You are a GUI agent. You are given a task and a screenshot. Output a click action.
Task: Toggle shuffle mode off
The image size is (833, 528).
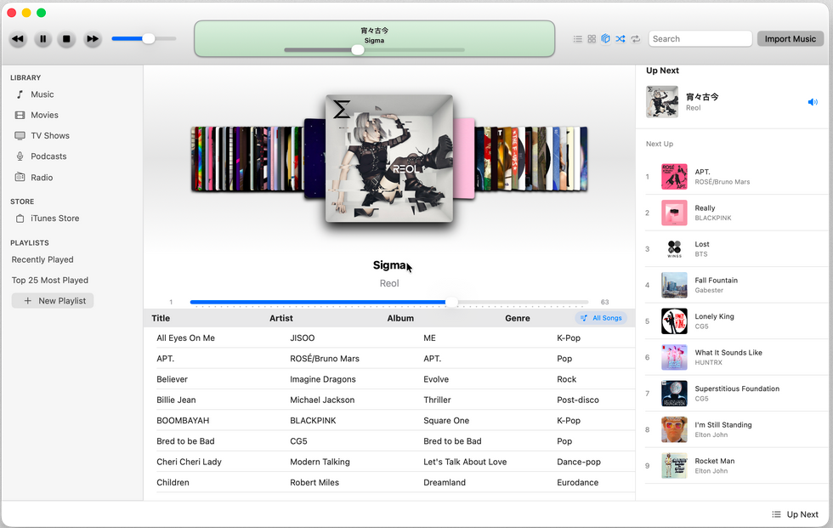620,38
